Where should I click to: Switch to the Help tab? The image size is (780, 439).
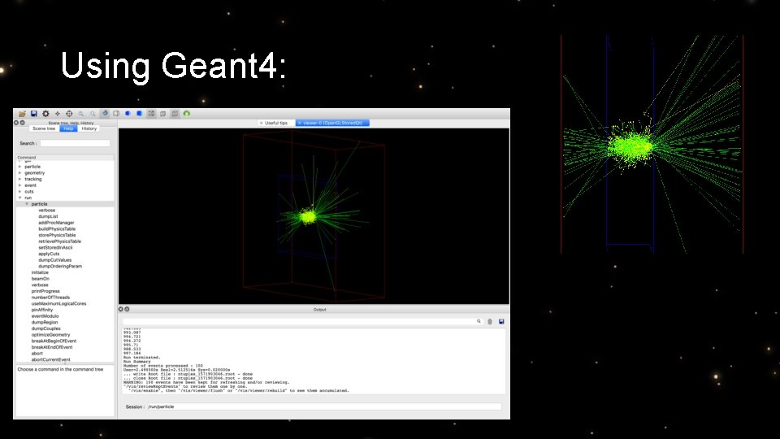pyautogui.click(x=68, y=128)
